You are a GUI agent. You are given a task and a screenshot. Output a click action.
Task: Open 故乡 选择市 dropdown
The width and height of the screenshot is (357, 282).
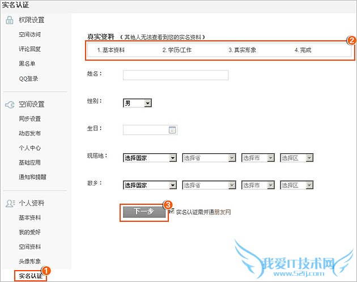coord(258,185)
